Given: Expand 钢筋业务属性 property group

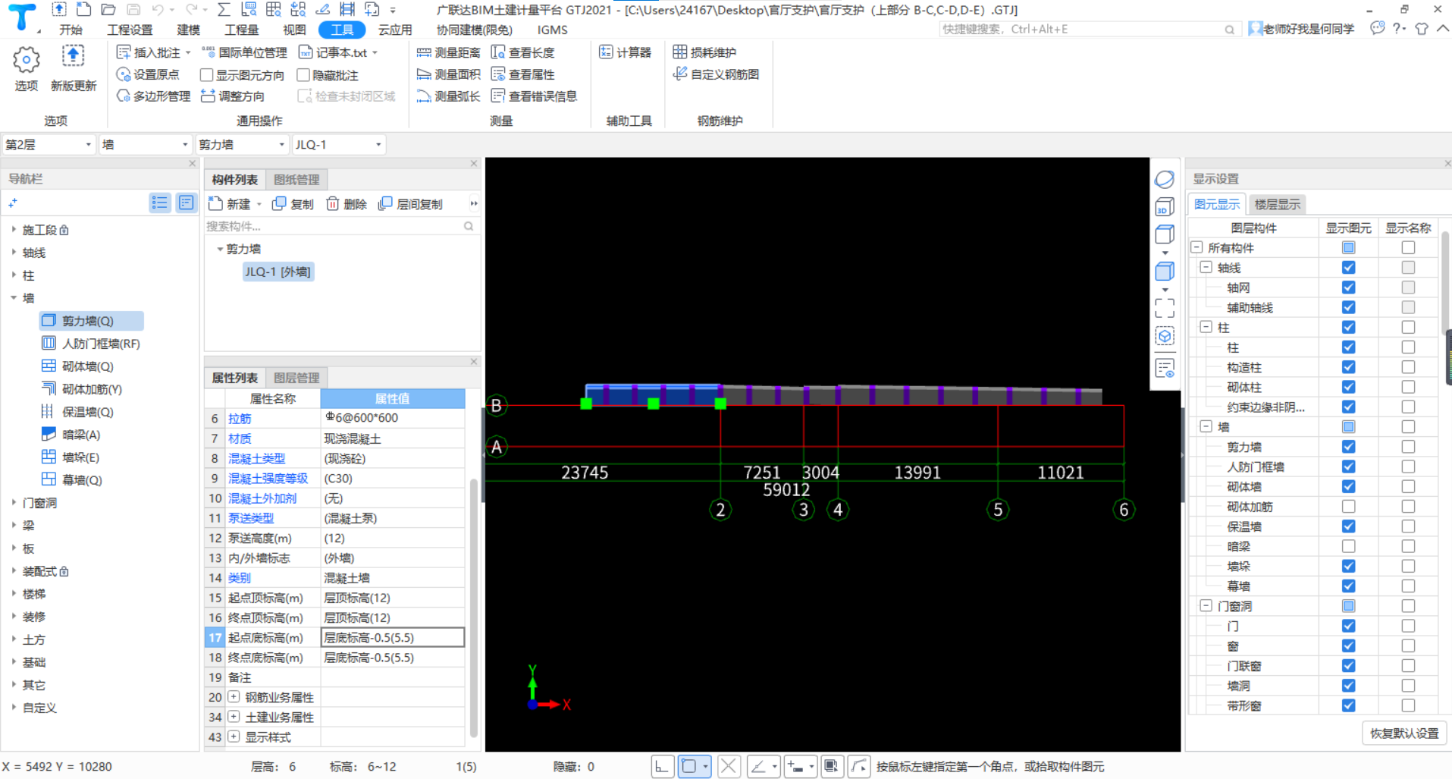Looking at the screenshot, I should pos(234,696).
